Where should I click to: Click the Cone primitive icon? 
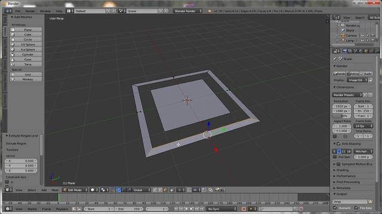[13, 59]
